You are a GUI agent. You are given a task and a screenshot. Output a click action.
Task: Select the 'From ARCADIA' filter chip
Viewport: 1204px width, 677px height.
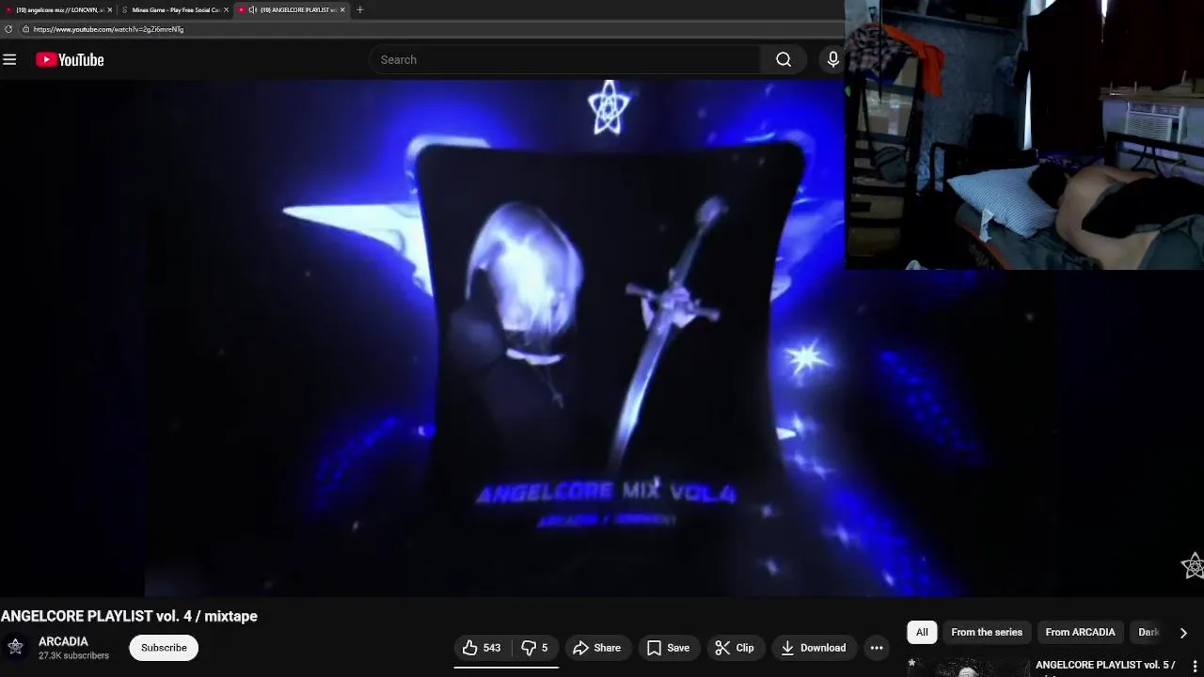pyautogui.click(x=1080, y=632)
